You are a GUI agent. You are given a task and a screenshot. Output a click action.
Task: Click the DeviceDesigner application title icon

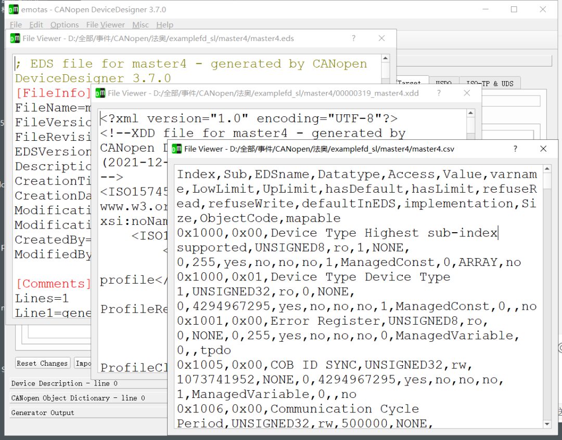(x=13, y=9)
